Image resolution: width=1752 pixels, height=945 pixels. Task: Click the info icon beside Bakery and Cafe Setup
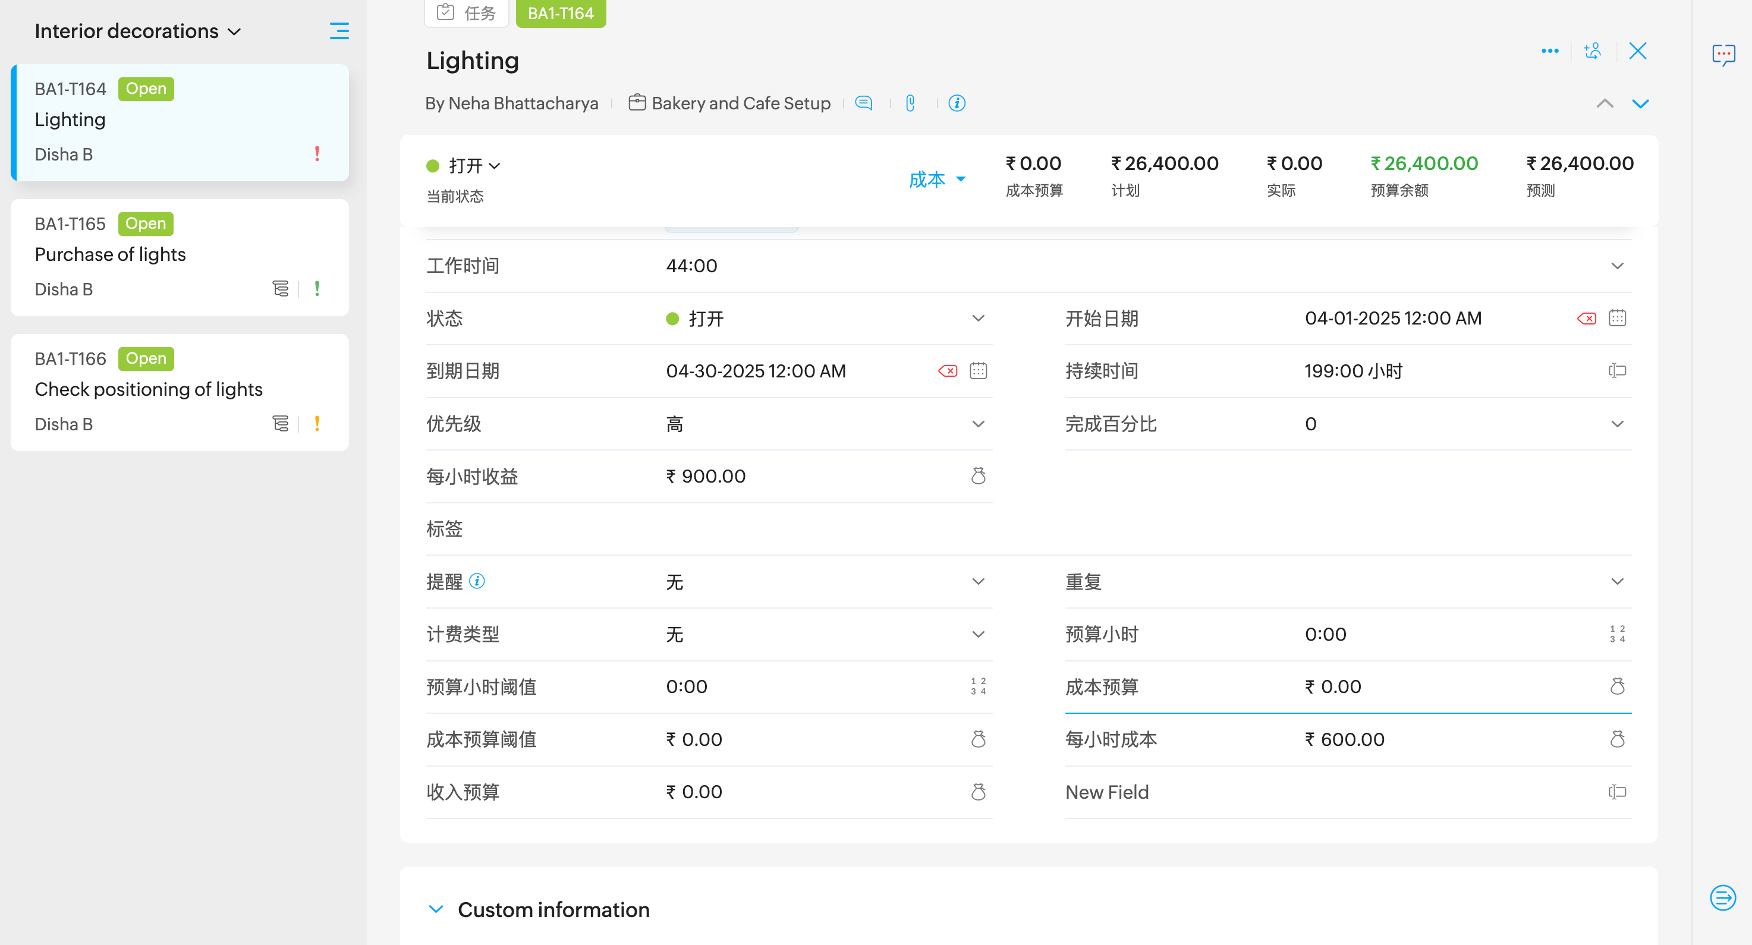(x=956, y=103)
